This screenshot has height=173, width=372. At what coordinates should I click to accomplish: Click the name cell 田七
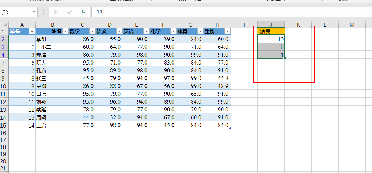tap(52, 94)
